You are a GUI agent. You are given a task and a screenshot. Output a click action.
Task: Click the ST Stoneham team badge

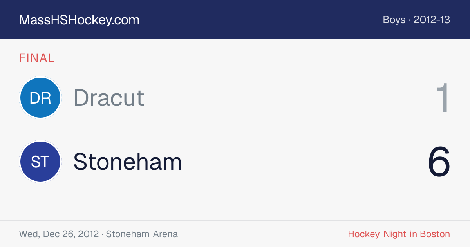(40, 162)
